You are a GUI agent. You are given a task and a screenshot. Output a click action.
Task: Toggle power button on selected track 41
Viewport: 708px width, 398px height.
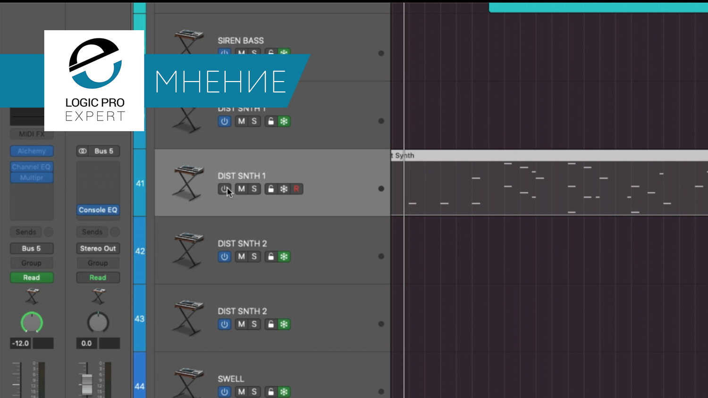point(224,189)
